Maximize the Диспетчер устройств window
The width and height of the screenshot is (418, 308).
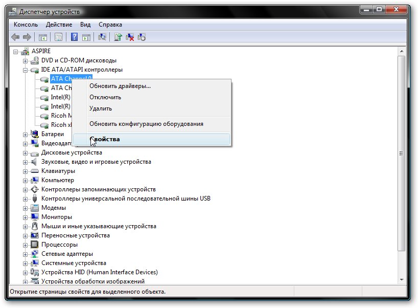(x=379, y=10)
